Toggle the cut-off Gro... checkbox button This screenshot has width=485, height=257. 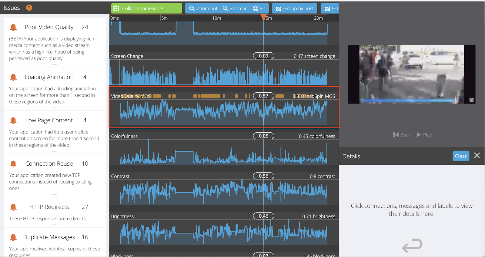(x=330, y=8)
